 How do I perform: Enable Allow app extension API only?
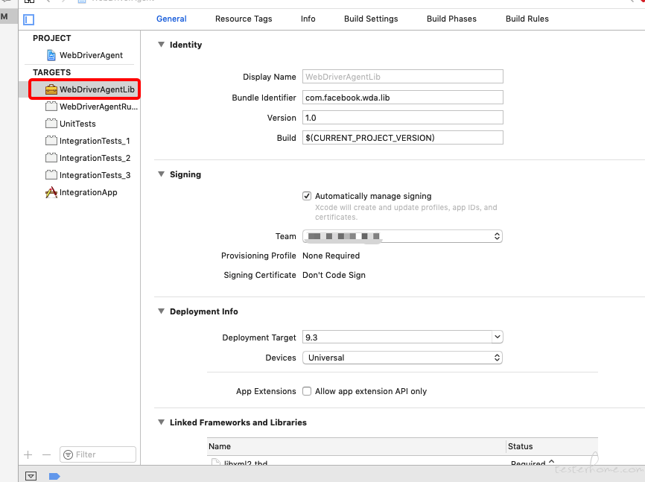point(307,391)
